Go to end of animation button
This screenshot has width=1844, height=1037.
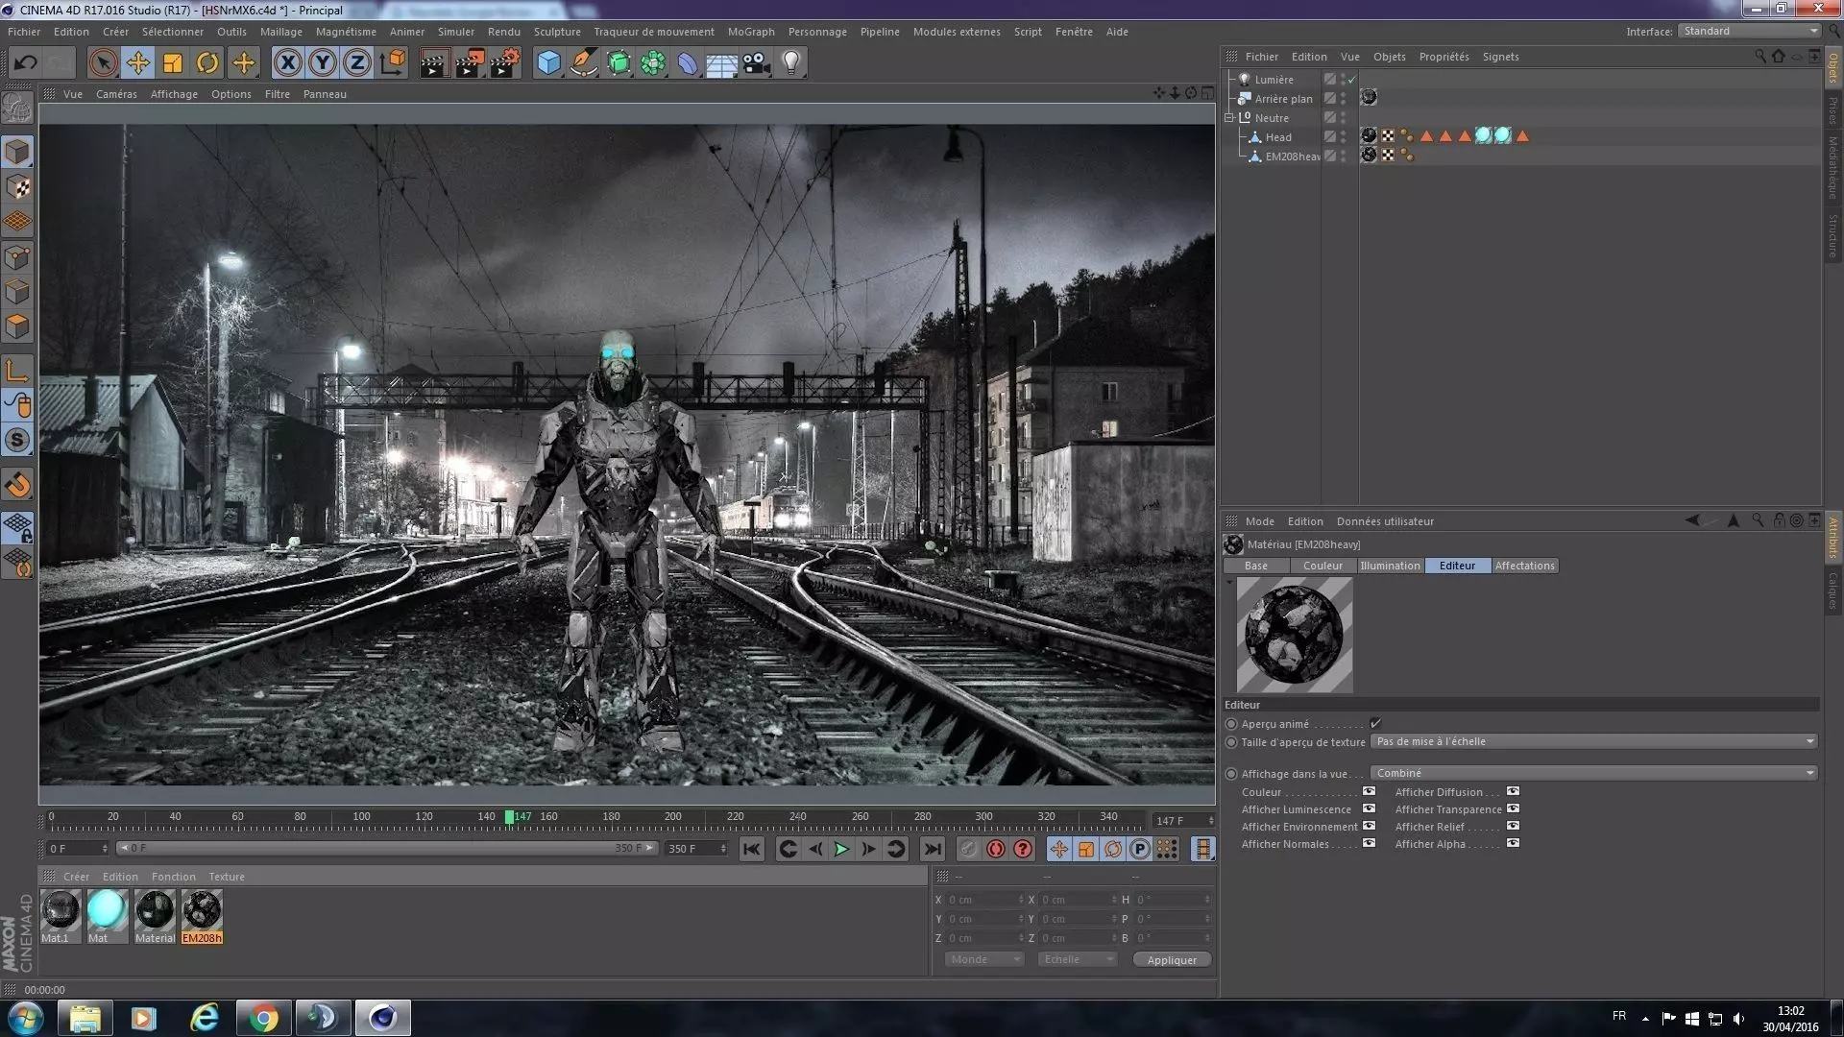point(932,849)
